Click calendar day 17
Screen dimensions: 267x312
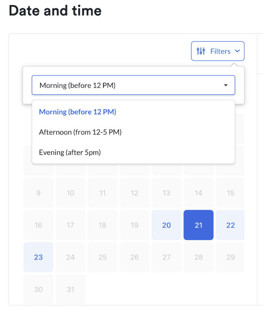click(x=70, y=225)
